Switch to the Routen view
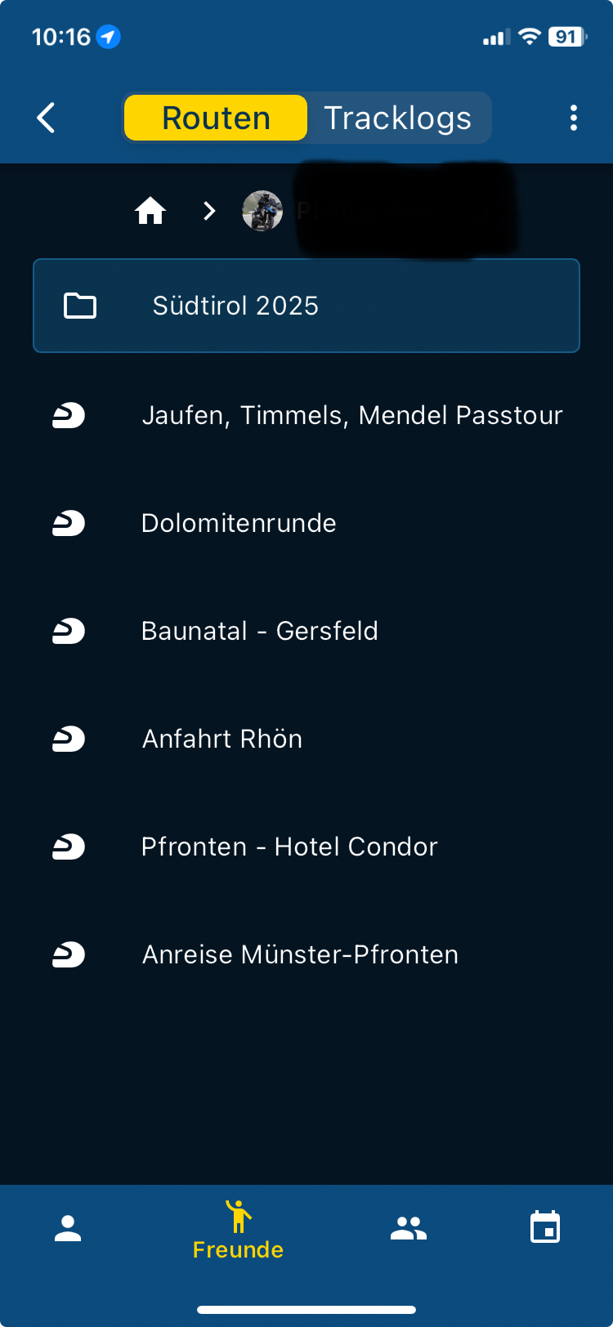Screen dimensions: 613x1327 [x=216, y=118]
